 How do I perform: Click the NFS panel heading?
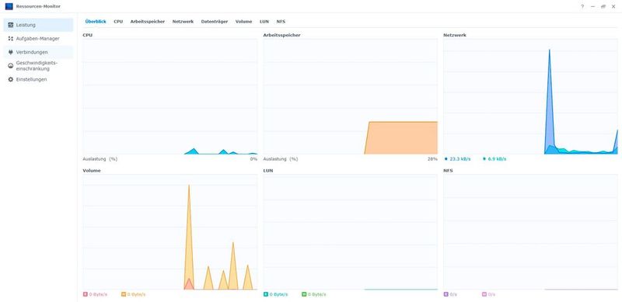coord(448,171)
